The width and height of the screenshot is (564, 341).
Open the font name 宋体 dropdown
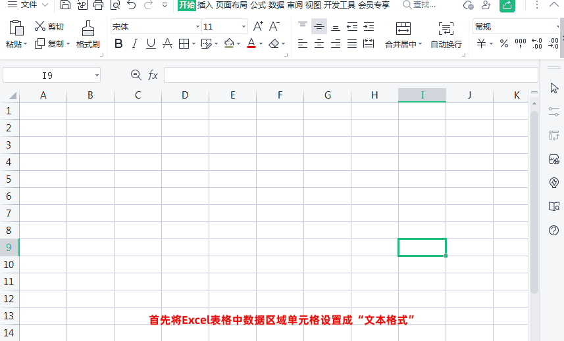(x=197, y=26)
